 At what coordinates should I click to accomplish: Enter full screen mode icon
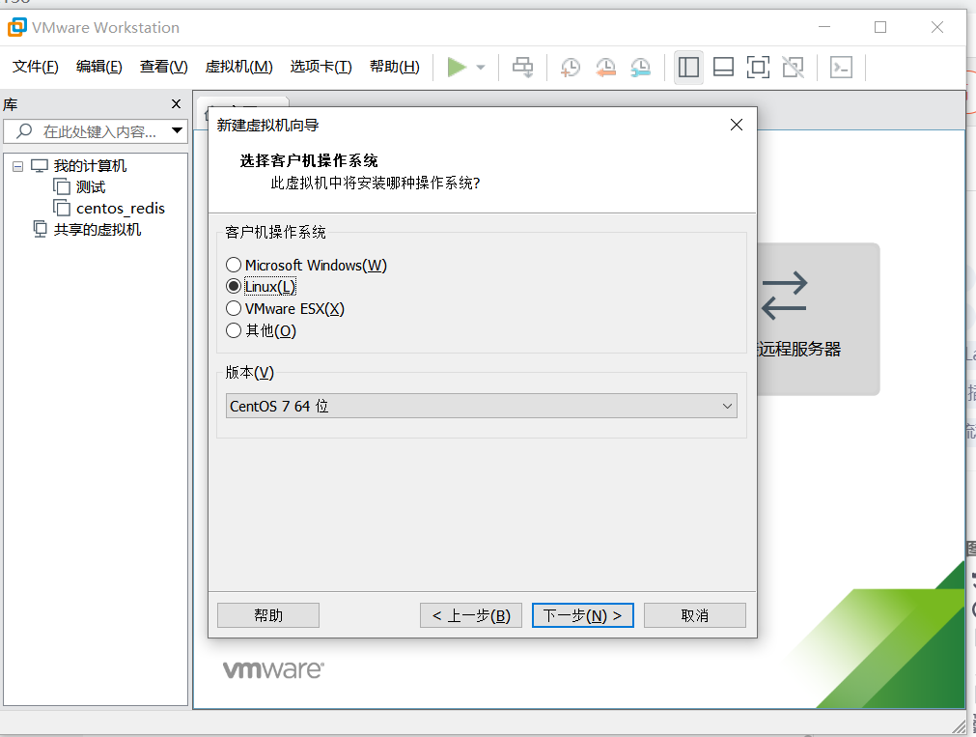(758, 68)
